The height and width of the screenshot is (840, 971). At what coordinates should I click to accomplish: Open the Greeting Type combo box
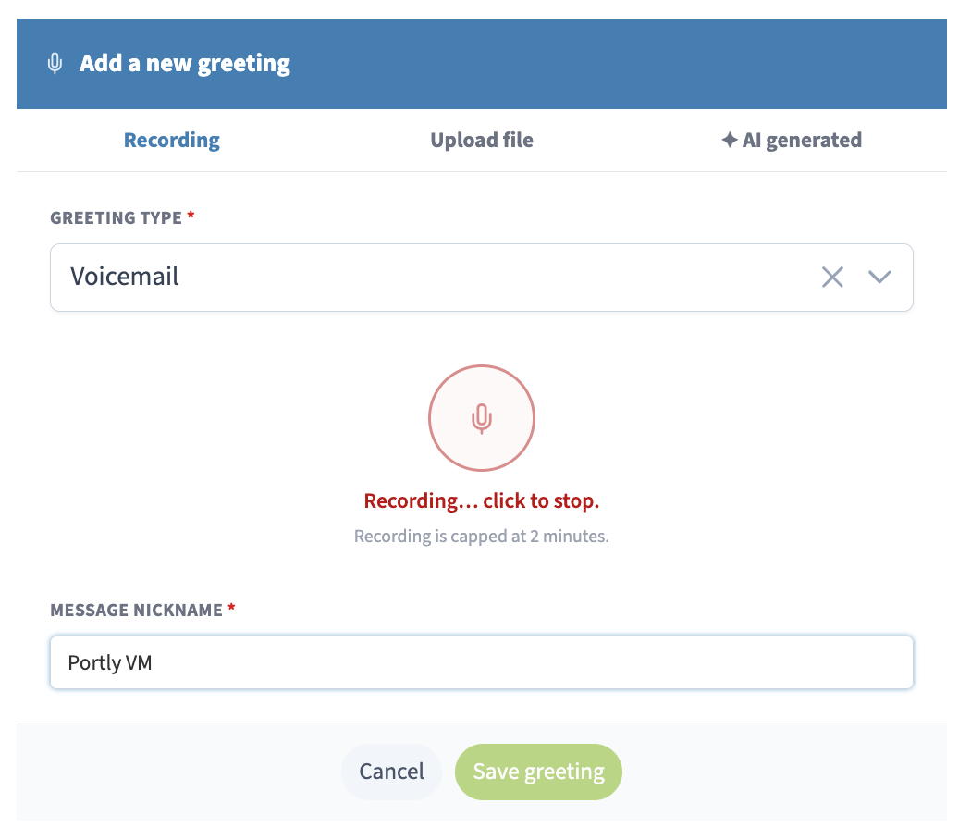click(481, 278)
